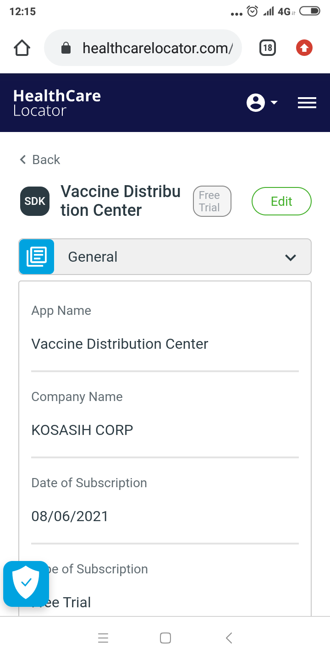Image resolution: width=330 pixels, height=660 pixels.
Task: Tap the SDK app badge icon
Action: (x=35, y=201)
